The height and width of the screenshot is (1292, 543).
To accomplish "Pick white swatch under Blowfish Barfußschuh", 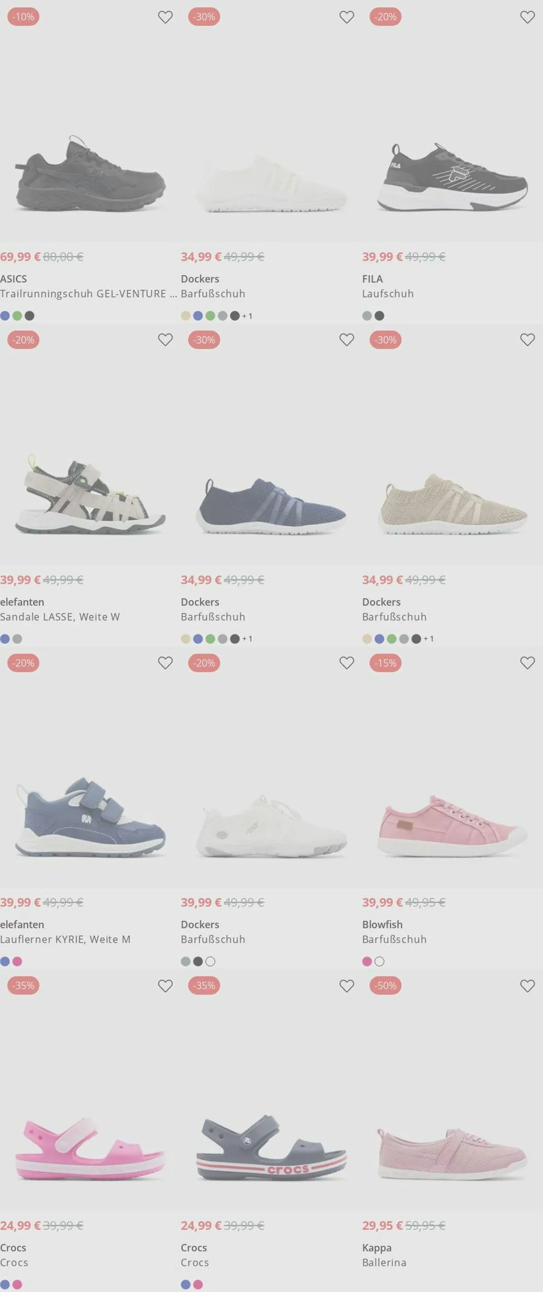I will (x=379, y=961).
